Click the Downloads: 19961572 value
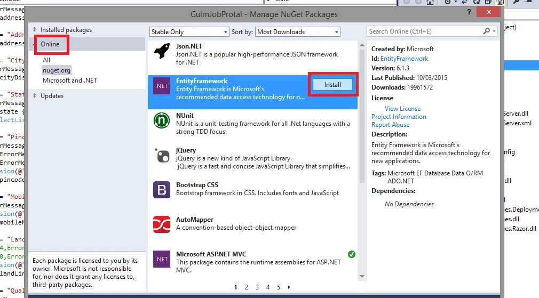The height and width of the screenshot is (298, 539). pyautogui.click(x=420, y=87)
